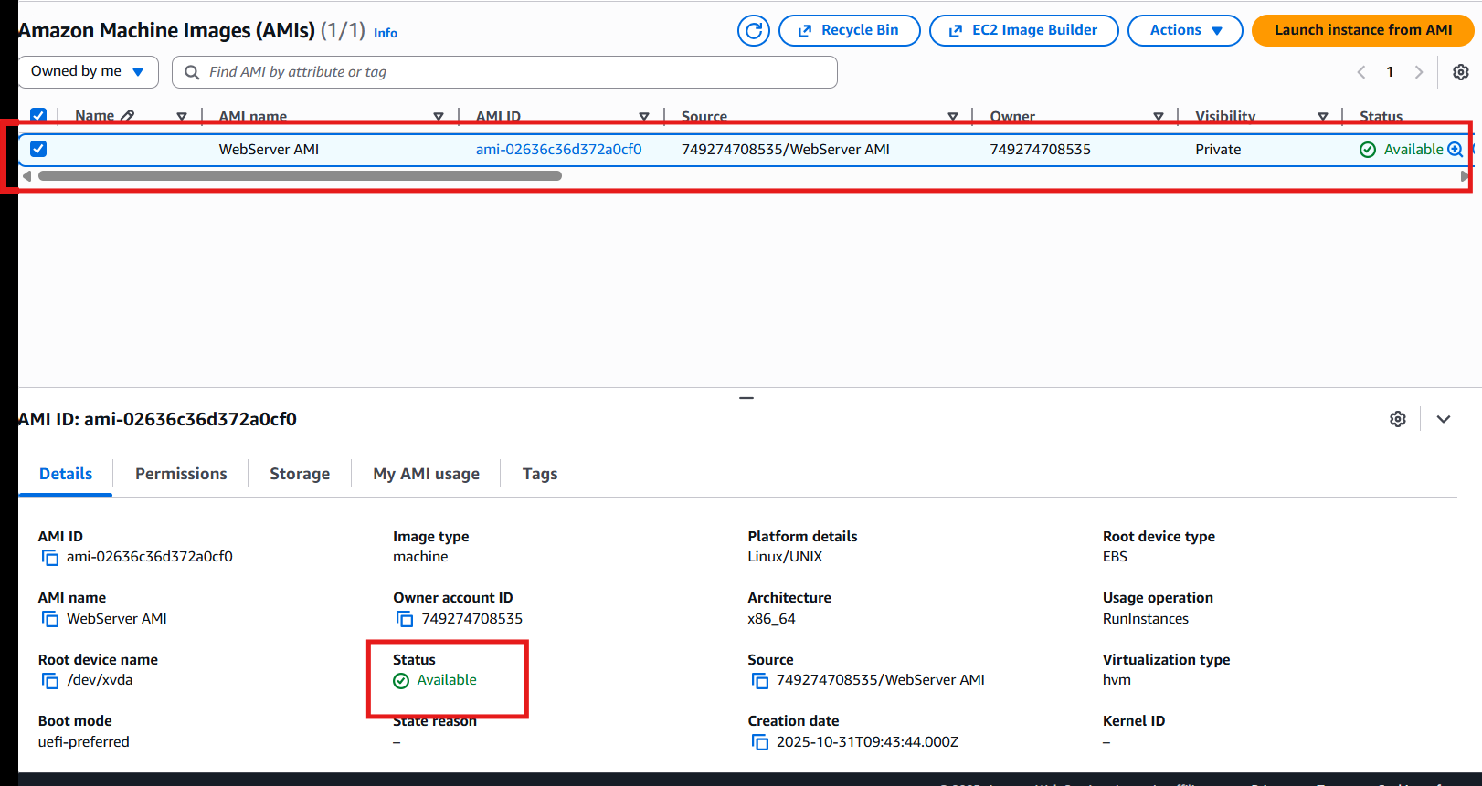
Task: Copy the AMI ID in details
Action: pos(50,557)
